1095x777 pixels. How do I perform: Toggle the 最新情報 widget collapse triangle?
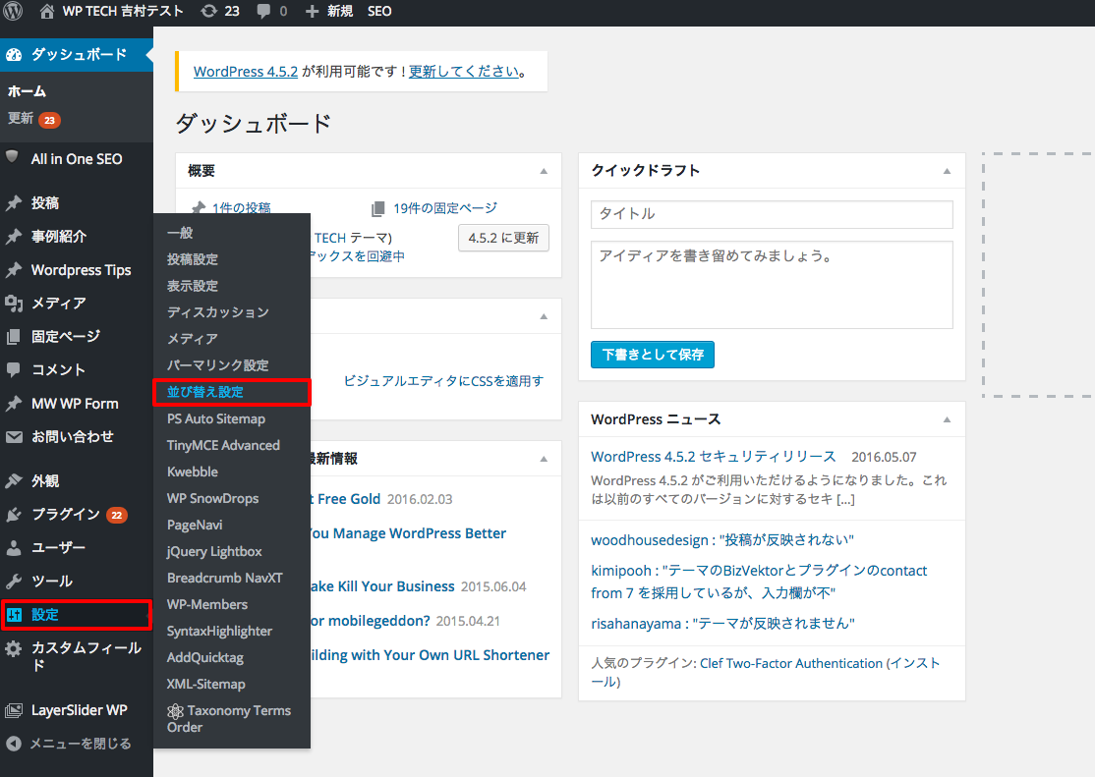(544, 459)
